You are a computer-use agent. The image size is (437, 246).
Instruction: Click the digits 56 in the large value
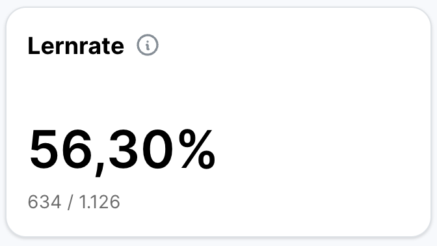point(60,150)
